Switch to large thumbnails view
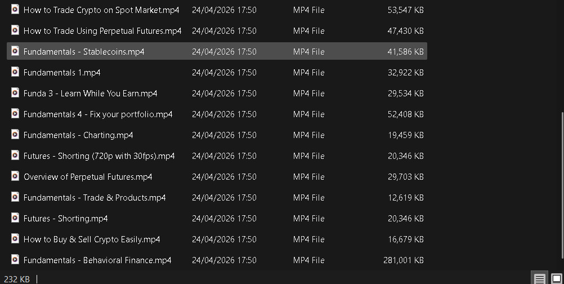The height and width of the screenshot is (284, 564). pos(556,278)
